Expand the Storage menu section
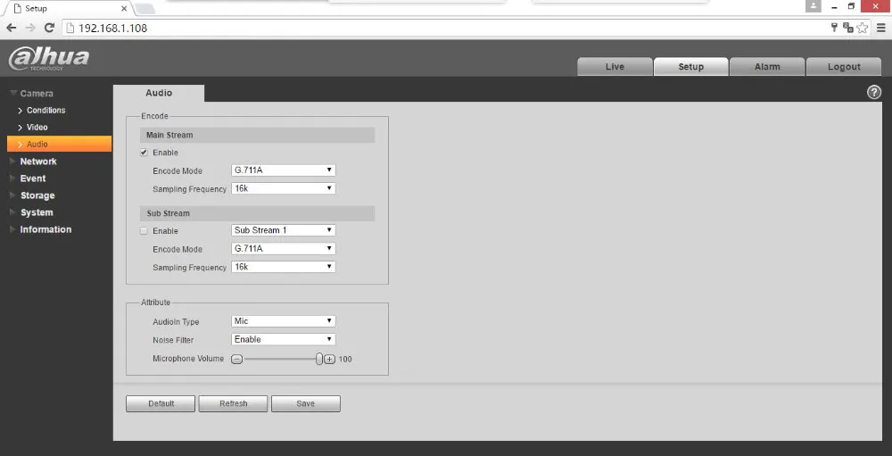The height and width of the screenshot is (456, 892). pyautogui.click(x=37, y=195)
